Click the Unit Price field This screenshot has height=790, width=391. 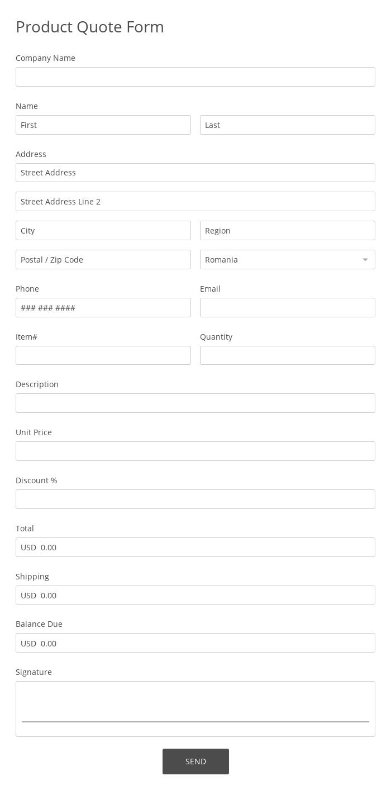click(x=195, y=451)
